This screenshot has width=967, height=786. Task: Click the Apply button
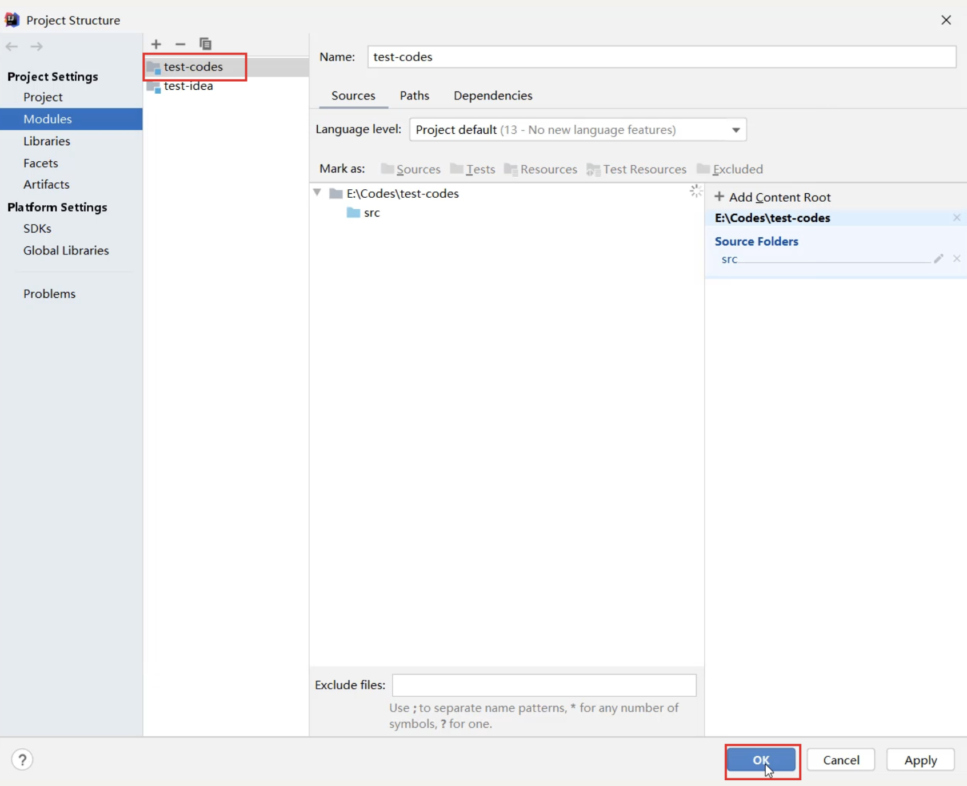921,760
